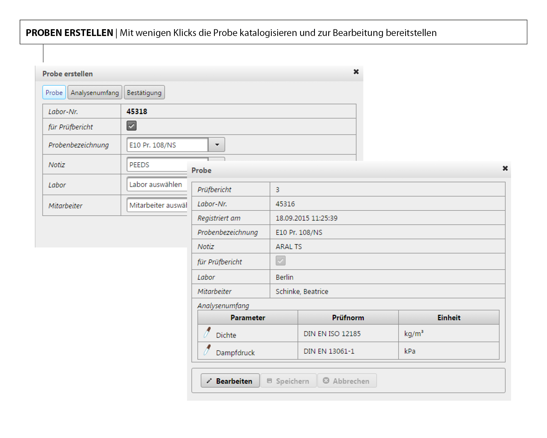The height and width of the screenshot is (438, 547).
Task: Click the disk icon on Speichern
Action: pyautogui.click(x=269, y=381)
